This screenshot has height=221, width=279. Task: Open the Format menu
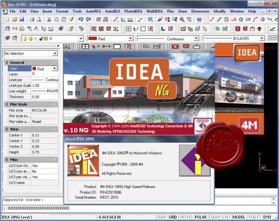point(62,11)
